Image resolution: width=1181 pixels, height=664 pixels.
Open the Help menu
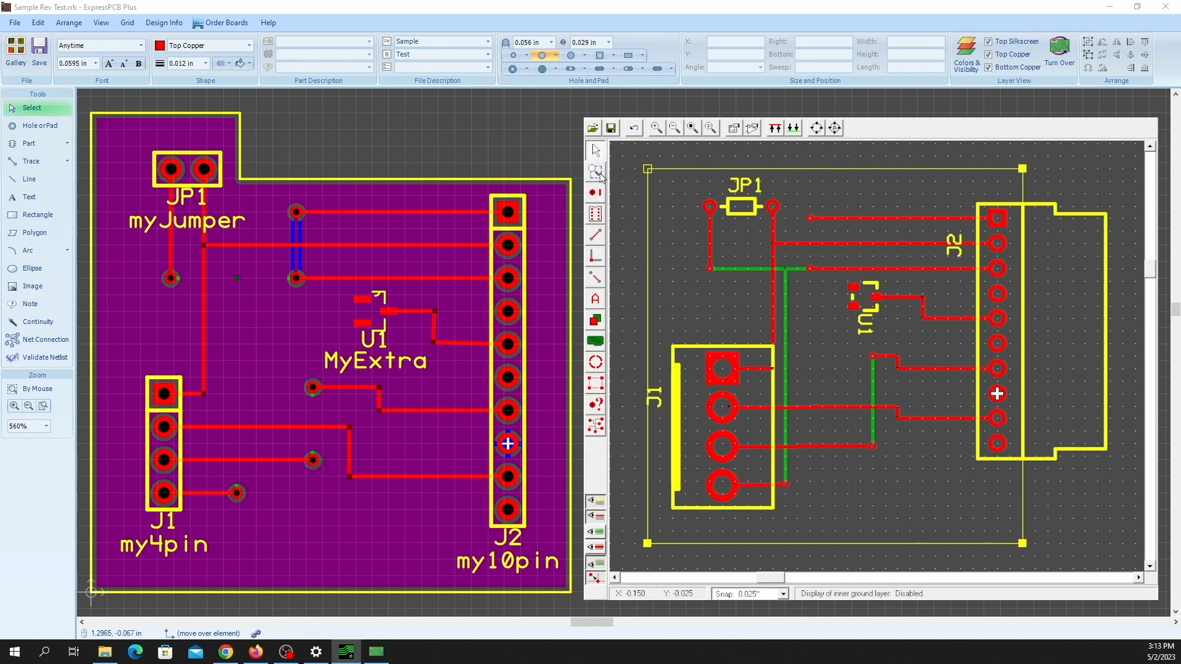(x=268, y=23)
